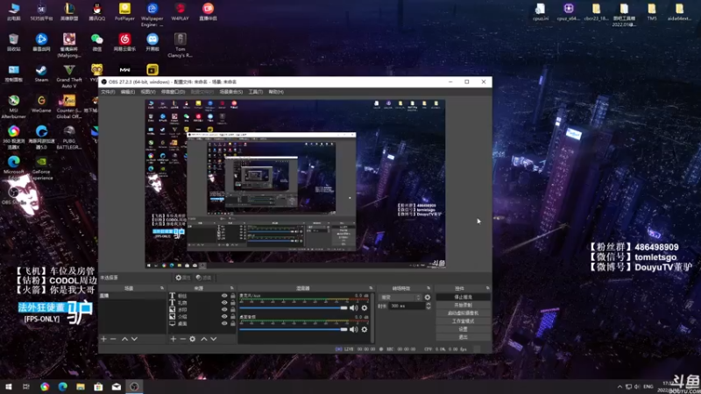The width and height of the screenshot is (701, 394).
Task: Open the Windows Start menu
Action: click(x=9, y=387)
